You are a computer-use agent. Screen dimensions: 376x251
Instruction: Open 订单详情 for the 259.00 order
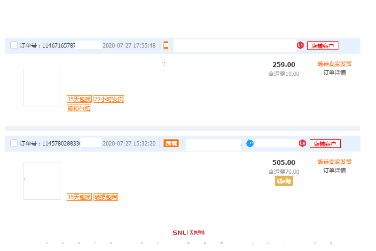pos(334,73)
